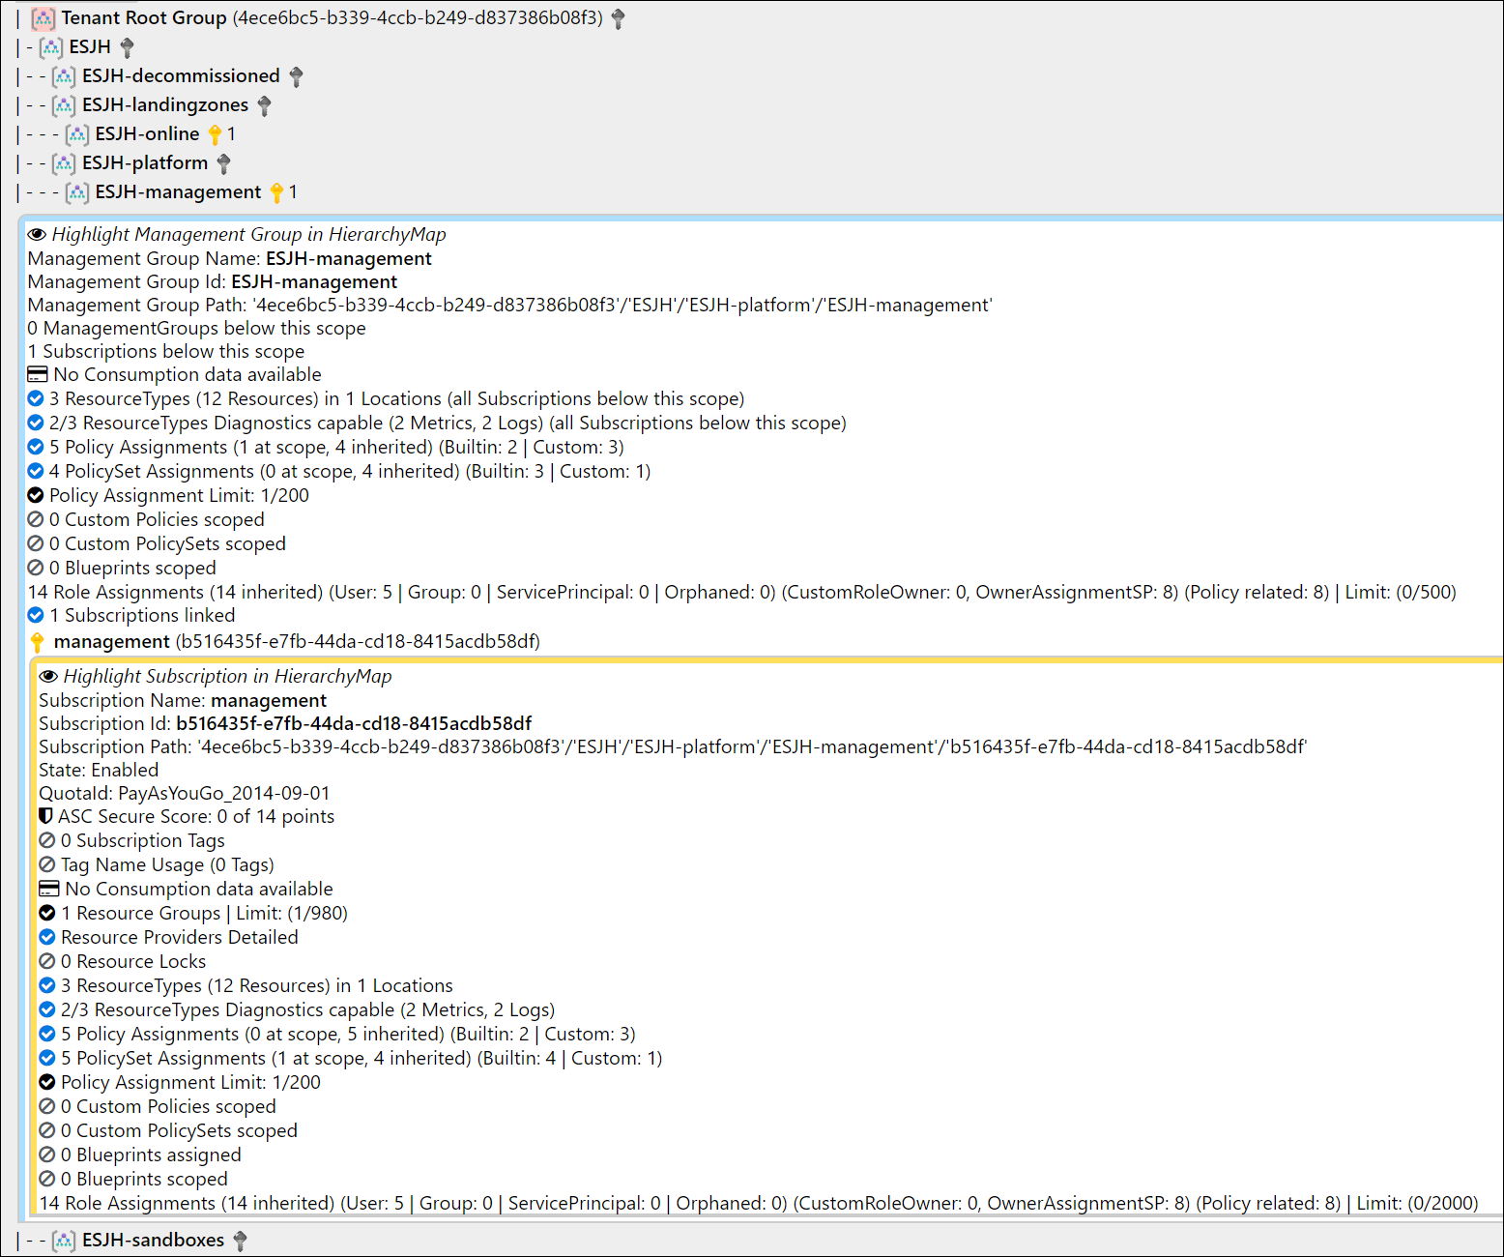Click 'QuotaId: PayAsYouGo_2014-09-01' text
This screenshot has width=1504, height=1257.
tap(185, 793)
